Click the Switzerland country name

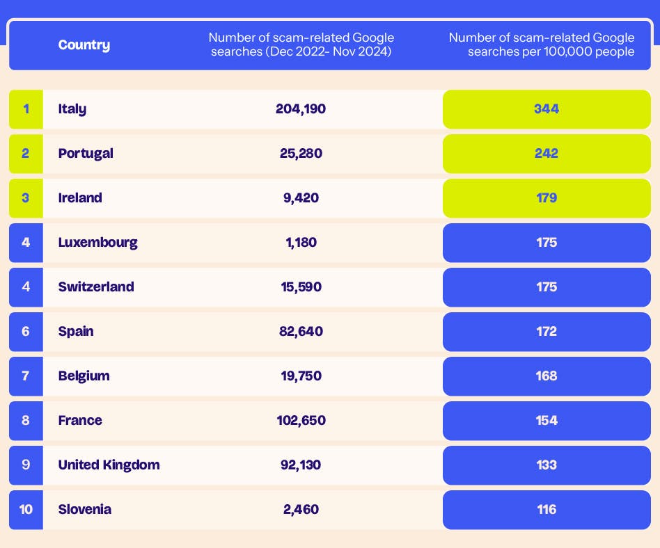click(96, 287)
